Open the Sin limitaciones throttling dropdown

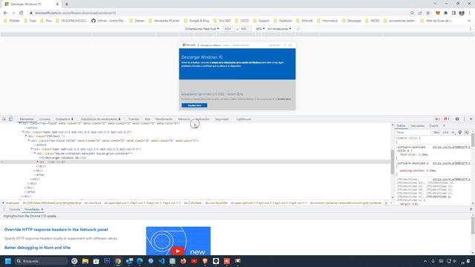pos(279,29)
